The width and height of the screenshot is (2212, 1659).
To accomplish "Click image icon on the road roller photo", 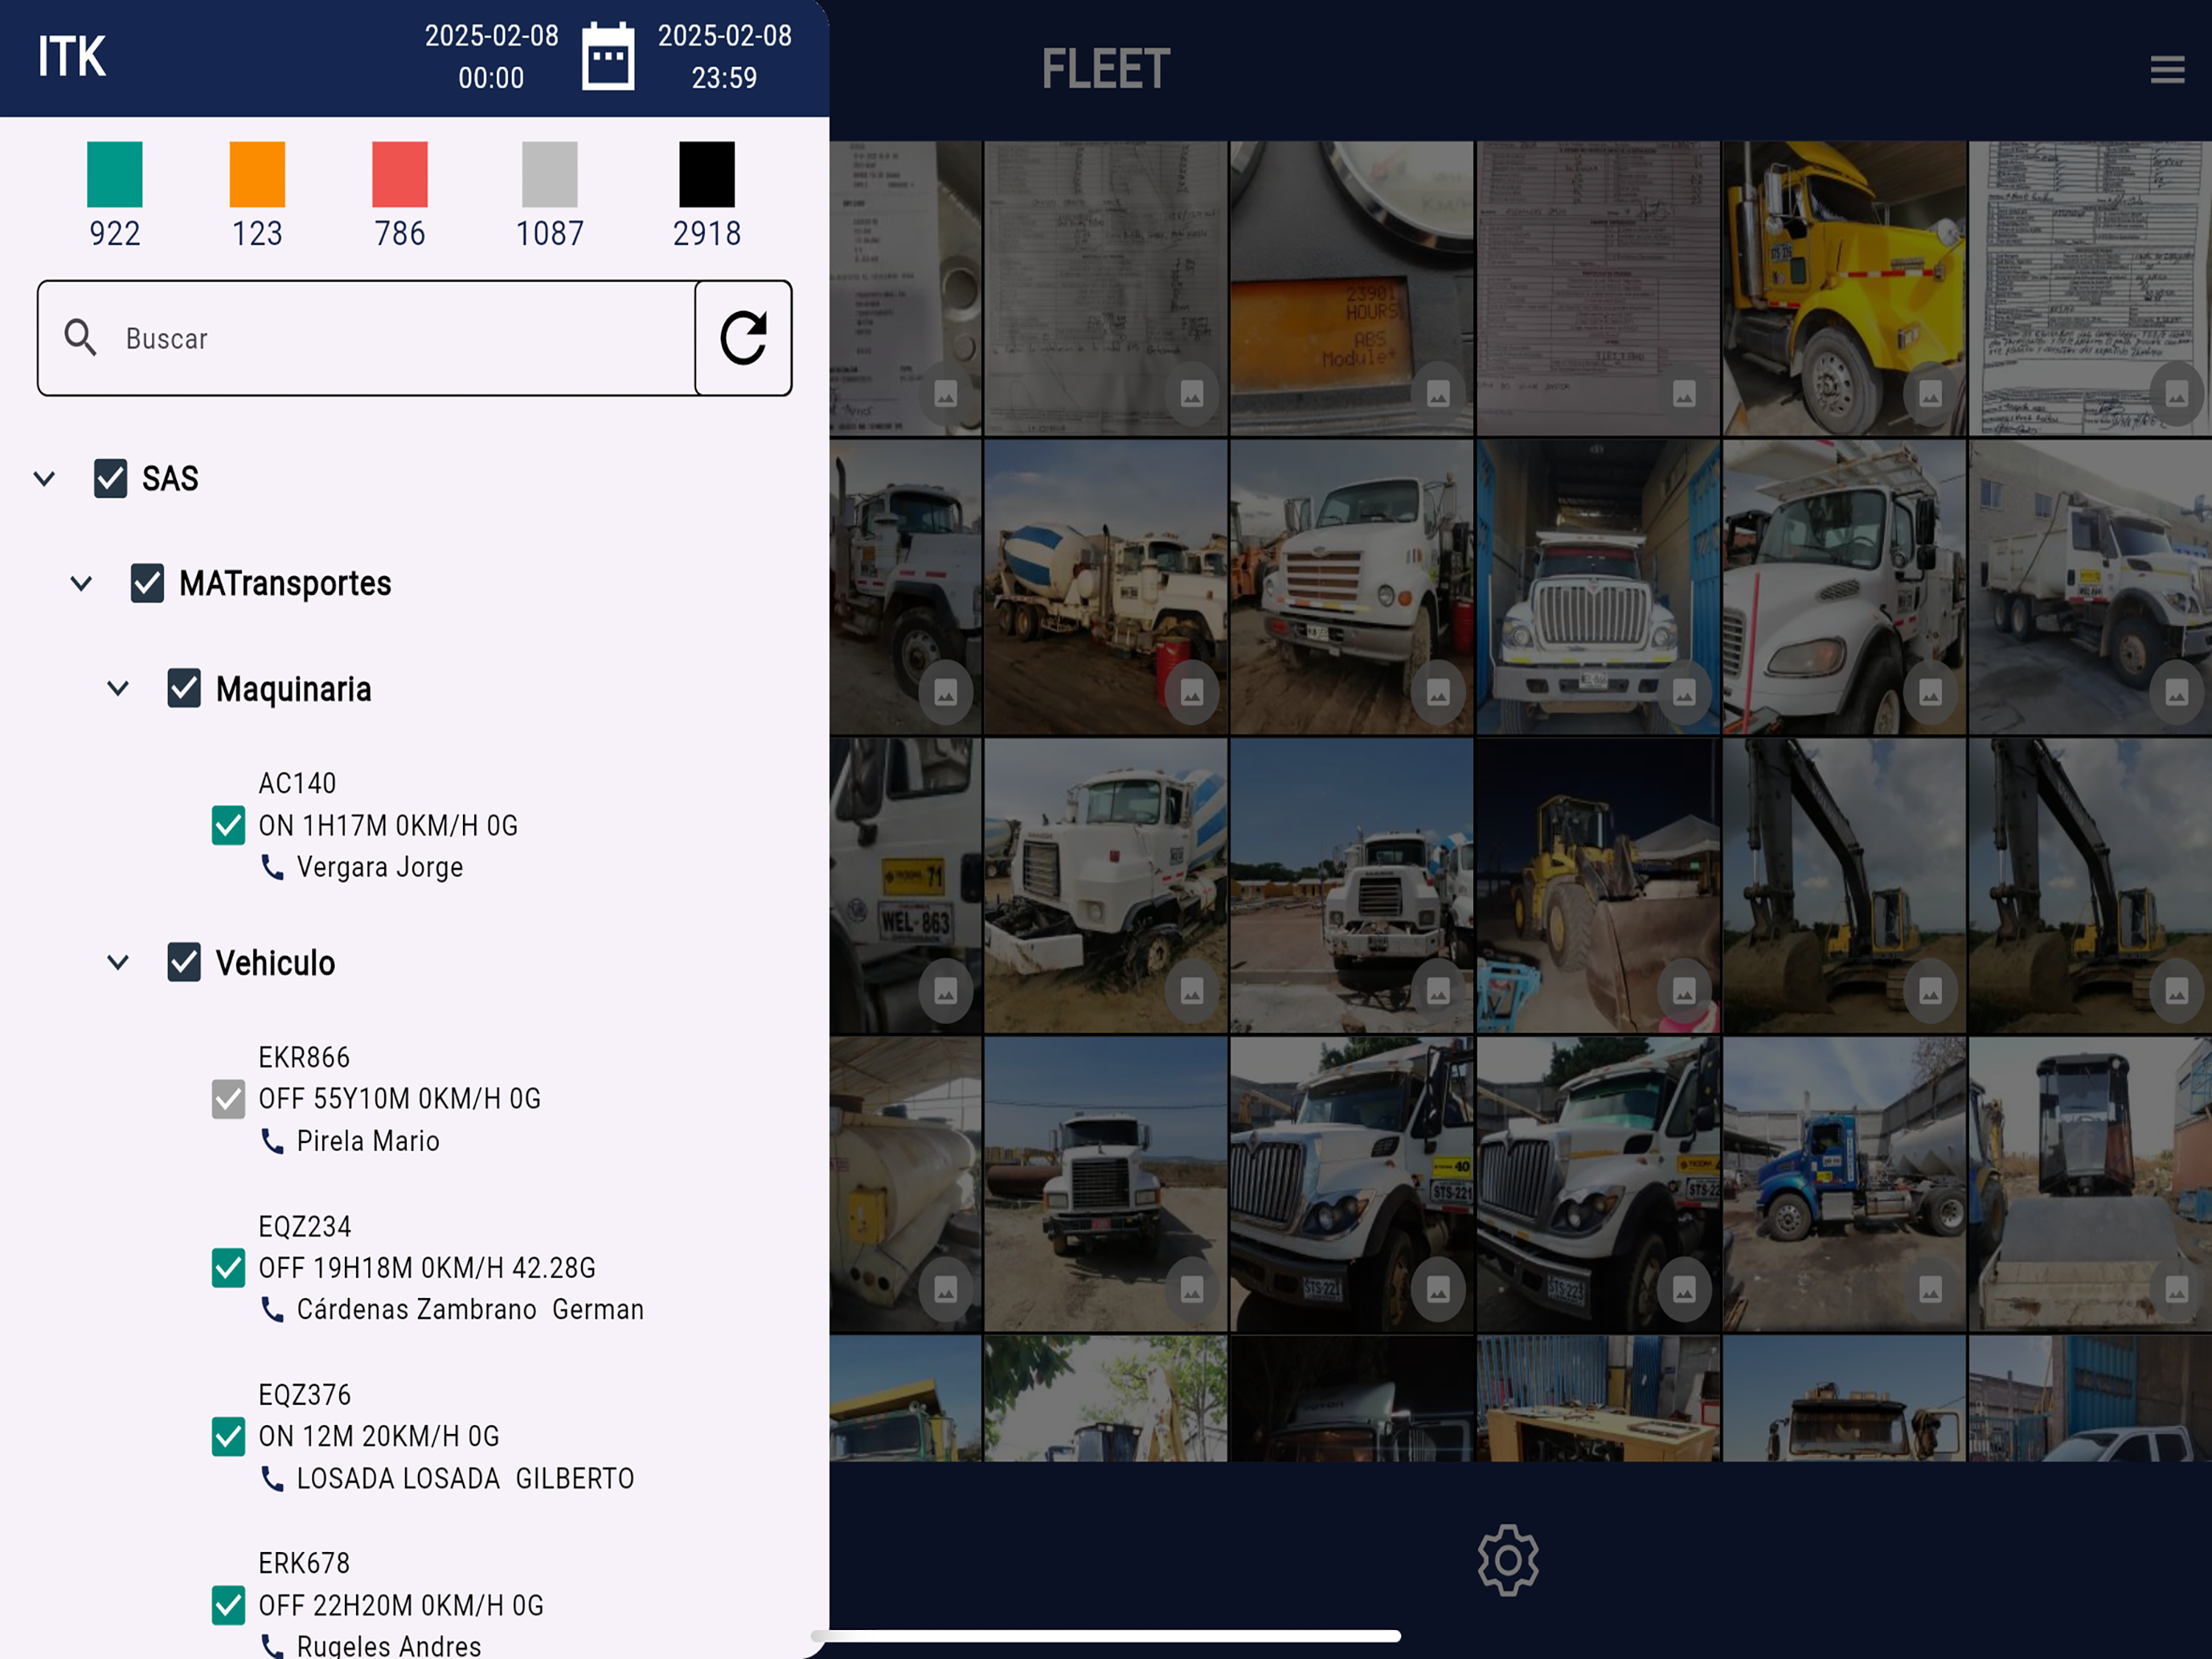I will pos(2176,1290).
